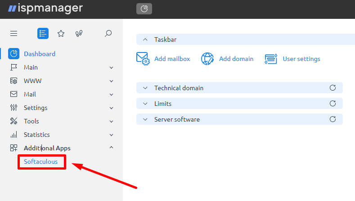Screen dimensions: 355x201
Task: Select the menu list view icon
Action: [43, 33]
